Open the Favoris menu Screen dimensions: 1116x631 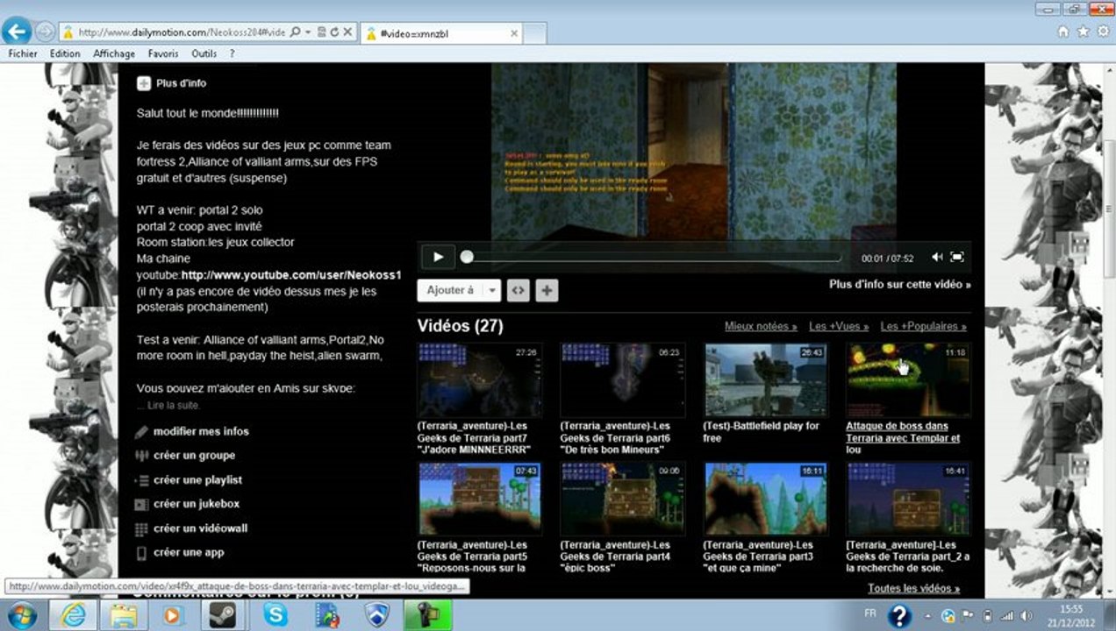tap(163, 53)
